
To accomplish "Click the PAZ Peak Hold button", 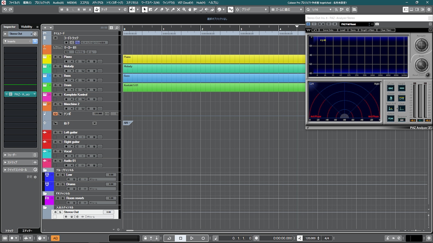I will pyautogui.click(x=391, y=108).
